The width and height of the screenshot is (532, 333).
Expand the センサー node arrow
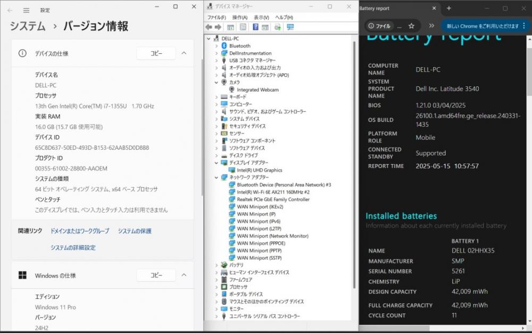click(x=217, y=133)
